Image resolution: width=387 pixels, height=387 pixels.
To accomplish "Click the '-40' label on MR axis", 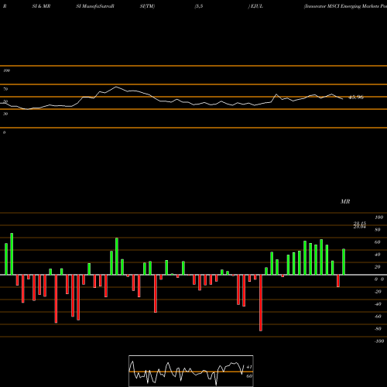I will click(378, 304).
